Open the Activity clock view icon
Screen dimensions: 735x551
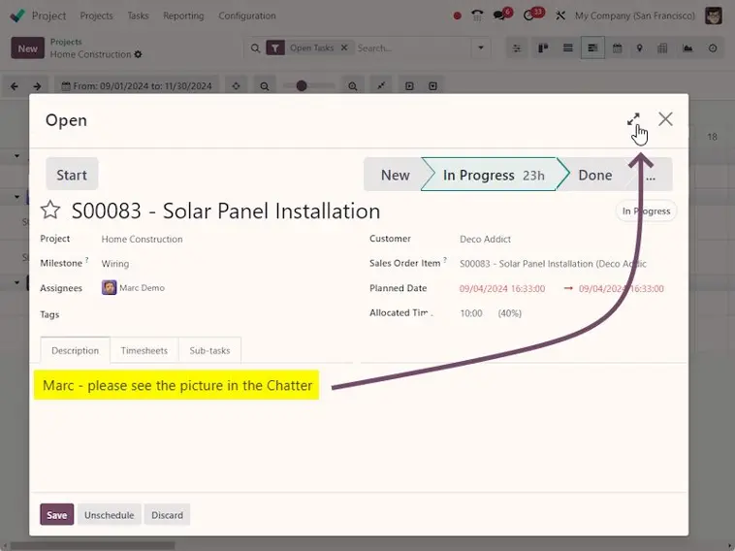pyautogui.click(x=713, y=49)
